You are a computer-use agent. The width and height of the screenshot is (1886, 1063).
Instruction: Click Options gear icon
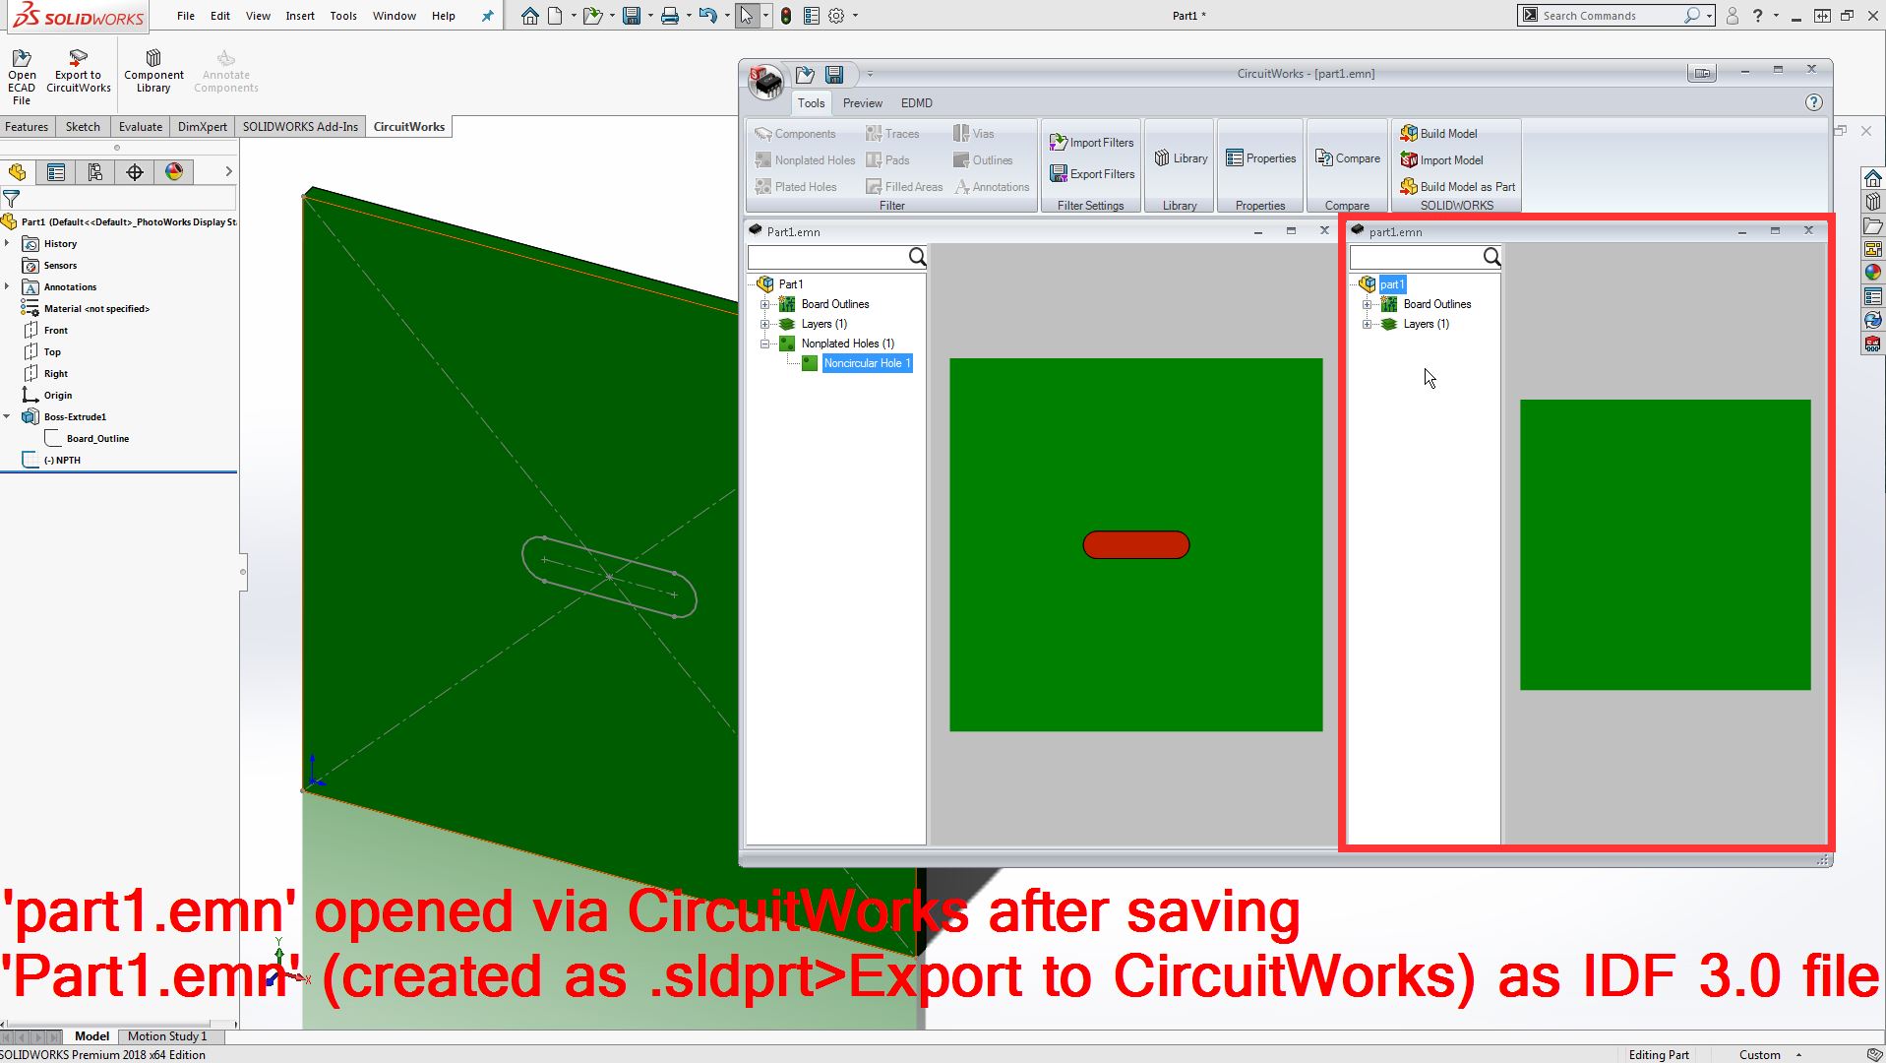click(836, 16)
